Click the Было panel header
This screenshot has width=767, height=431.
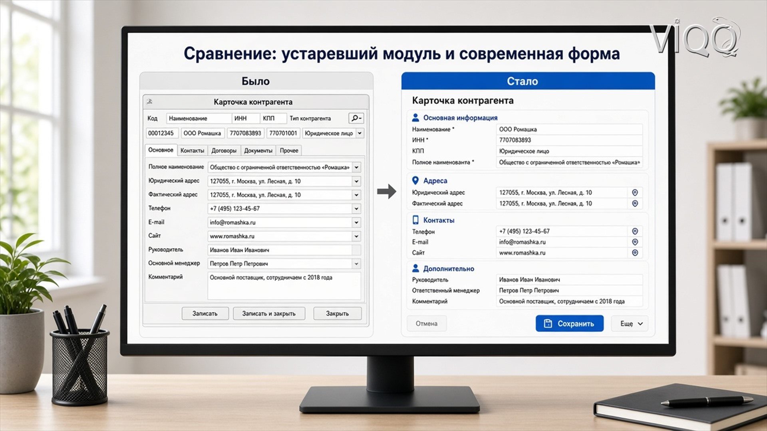pyautogui.click(x=256, y=81)
